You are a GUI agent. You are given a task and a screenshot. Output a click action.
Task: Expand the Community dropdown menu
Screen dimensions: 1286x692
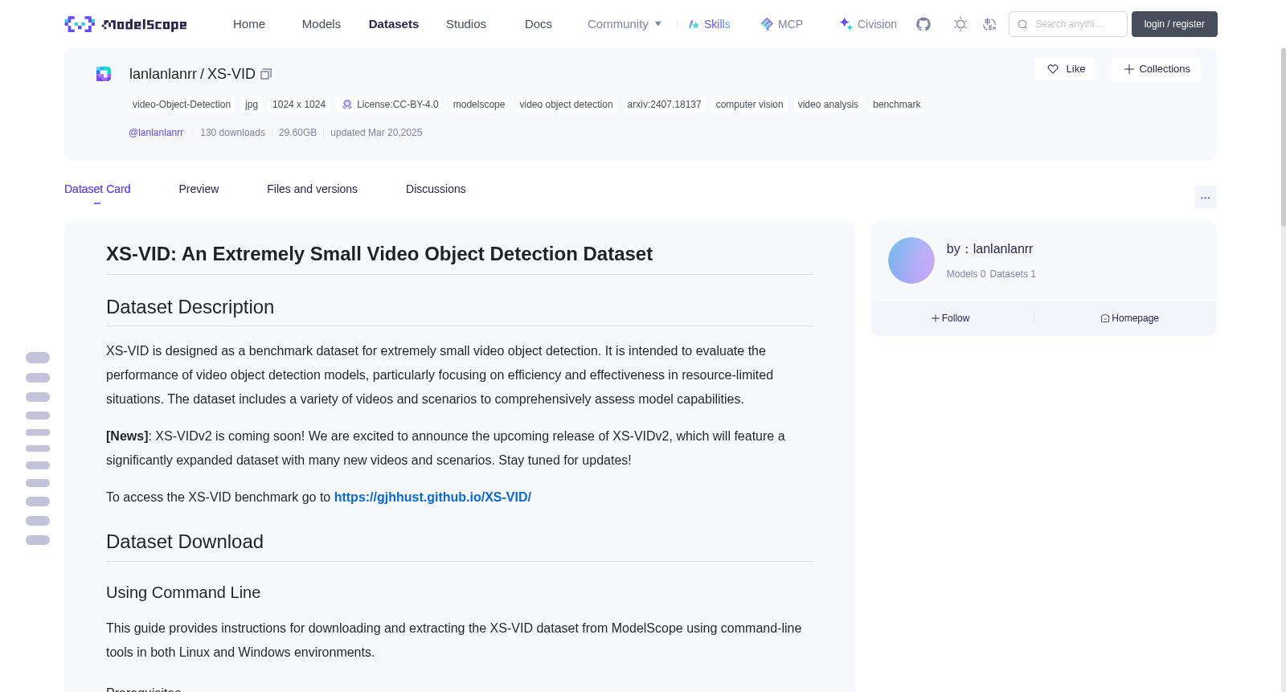click(625, 24)
